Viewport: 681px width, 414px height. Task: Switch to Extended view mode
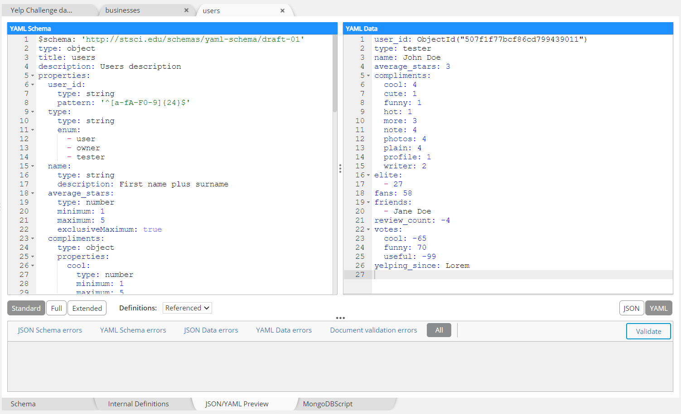click(87, 308)
